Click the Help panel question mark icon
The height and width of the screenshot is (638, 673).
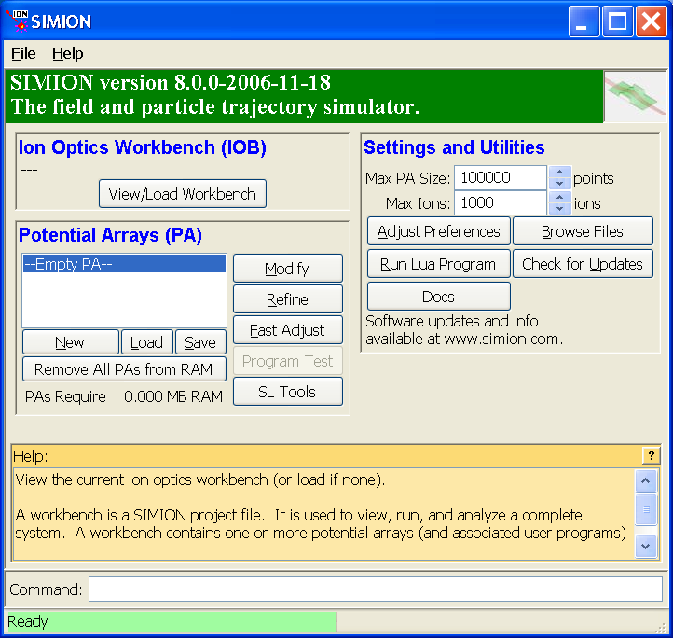(x=651, y=455)
